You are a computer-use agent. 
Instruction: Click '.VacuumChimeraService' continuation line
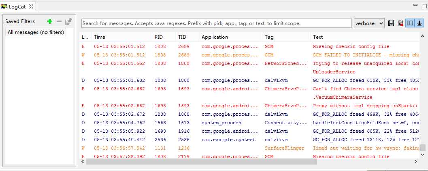click(x=343, y=97)
